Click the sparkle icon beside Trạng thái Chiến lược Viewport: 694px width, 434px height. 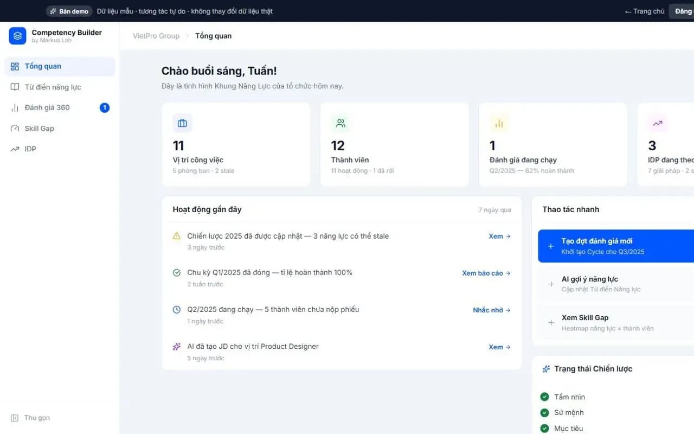[x=547, y=369]
